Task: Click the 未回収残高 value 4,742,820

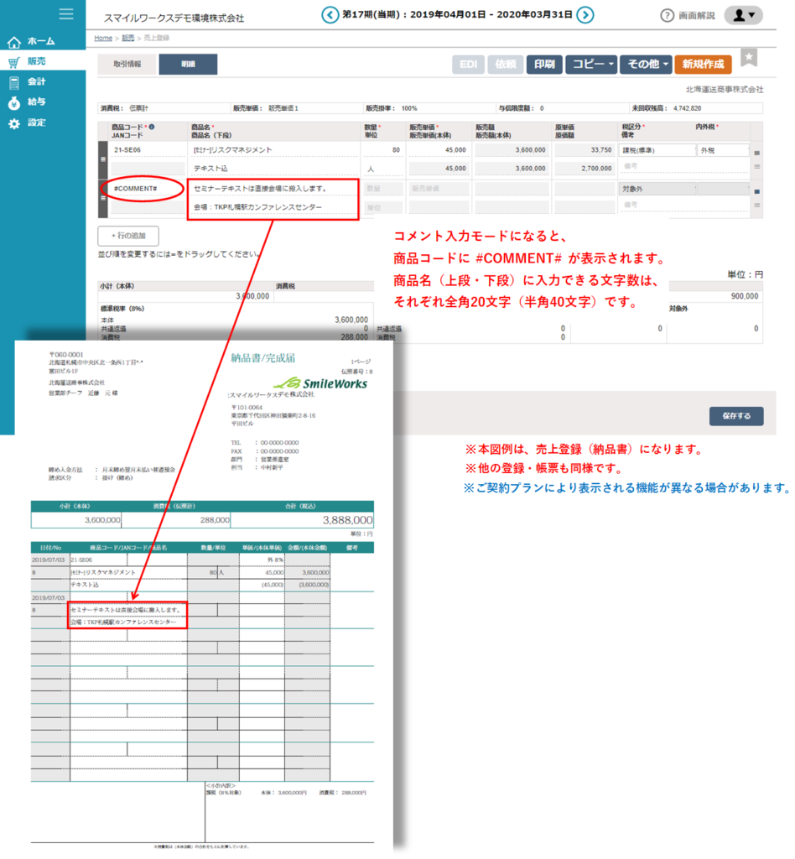Action: coord(687,108)
